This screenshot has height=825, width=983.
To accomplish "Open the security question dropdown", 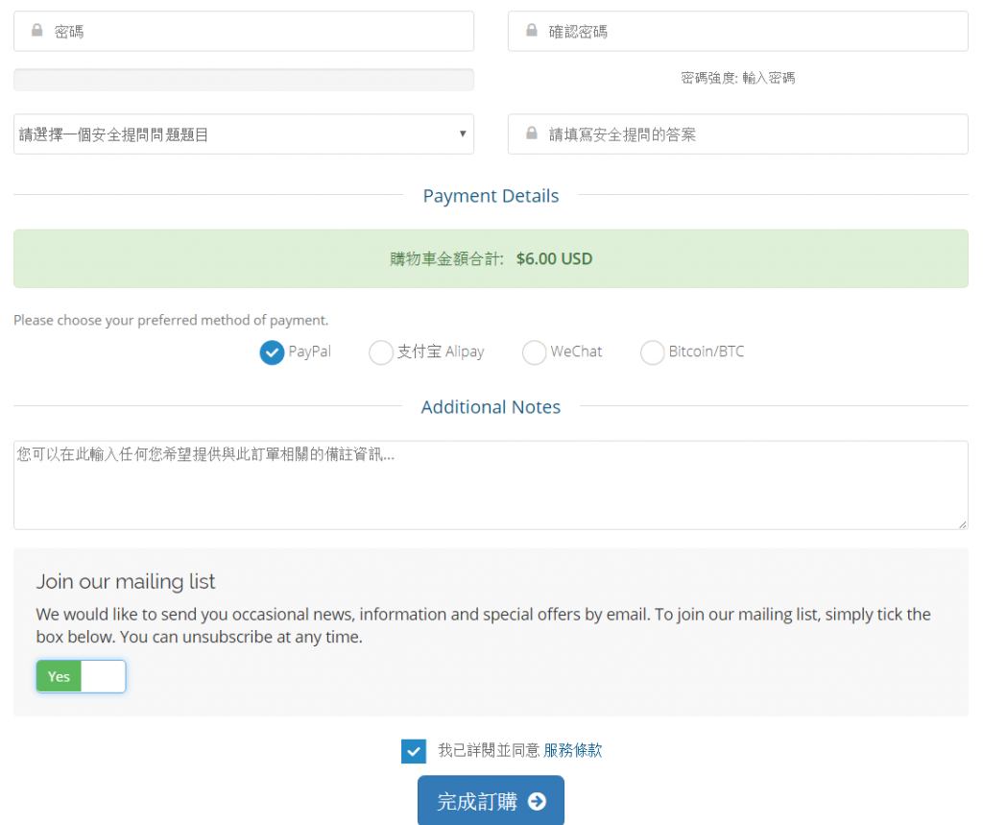I will click(x=244, y=134).
